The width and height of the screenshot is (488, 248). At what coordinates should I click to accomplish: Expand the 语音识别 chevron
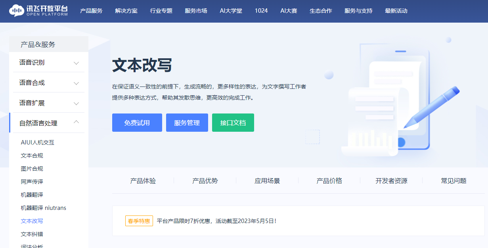pos(77,63)
